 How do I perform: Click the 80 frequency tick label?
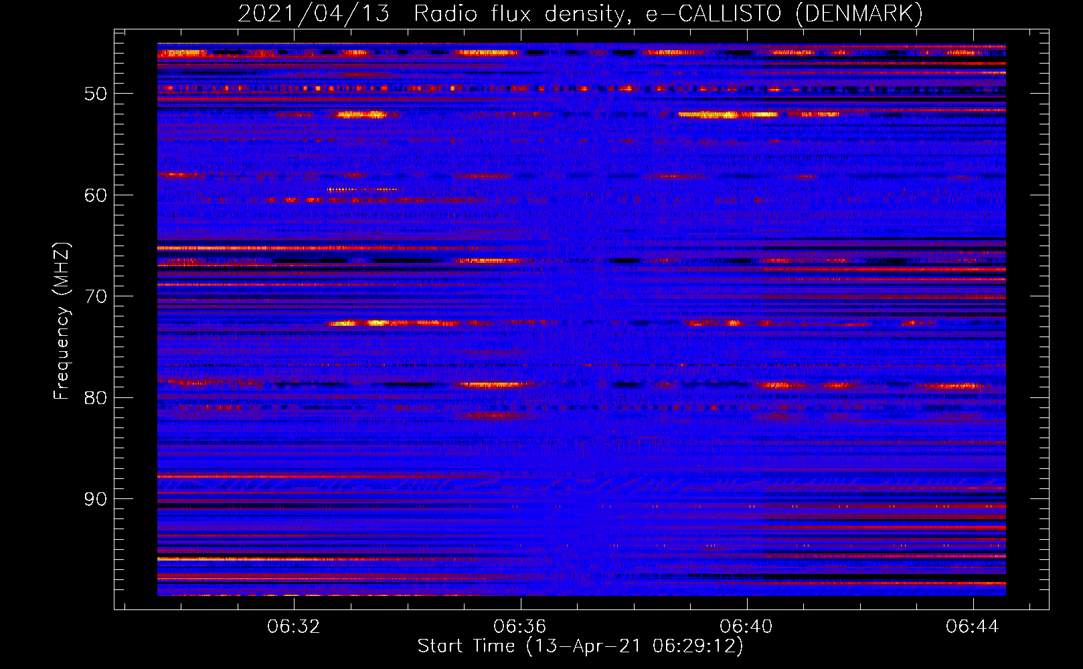pos(96,398)
